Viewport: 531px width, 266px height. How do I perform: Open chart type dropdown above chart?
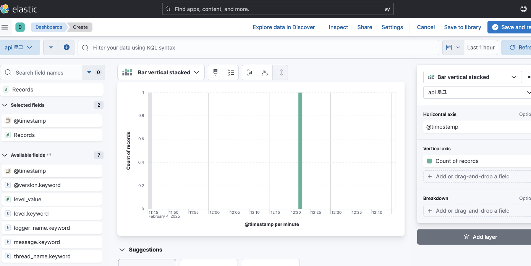161,72
